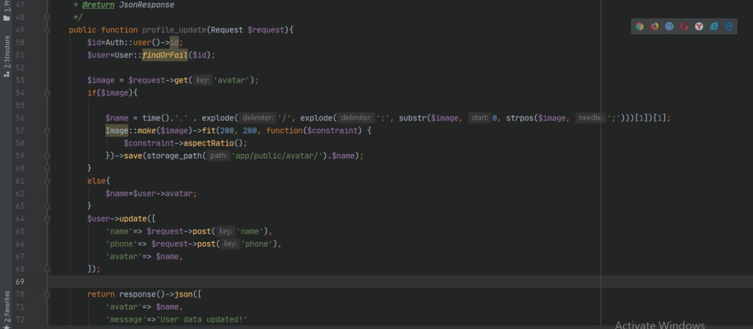Click the highlighted findOrFail method call
Viewport: 753px width, 329px height.
pyautogui.click(x=165, y=55)
